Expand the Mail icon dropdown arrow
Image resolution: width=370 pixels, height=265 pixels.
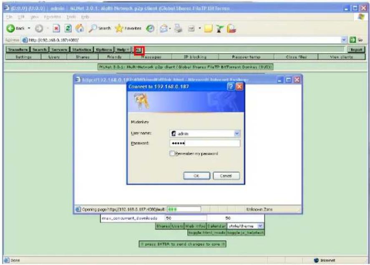click(170, 28)
